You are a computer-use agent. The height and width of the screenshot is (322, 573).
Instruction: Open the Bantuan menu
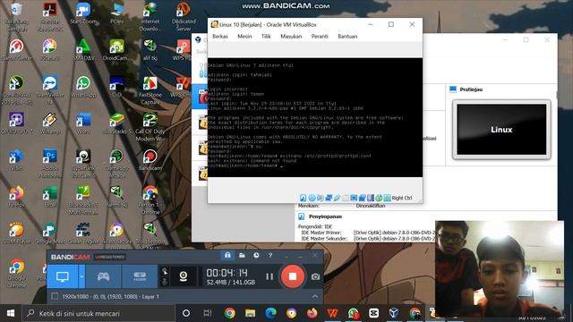pyautogui.click(x=347, y=36)
